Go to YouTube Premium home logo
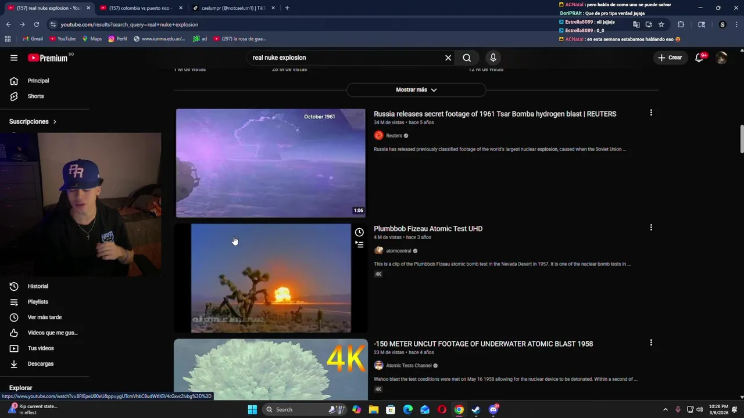This screenshot has width=744, height=418. point(48,57)
